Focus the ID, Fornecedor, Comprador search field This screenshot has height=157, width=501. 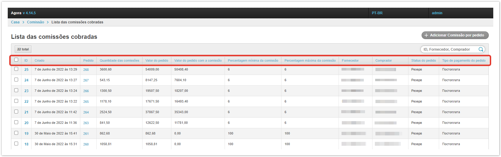point(449,49)
